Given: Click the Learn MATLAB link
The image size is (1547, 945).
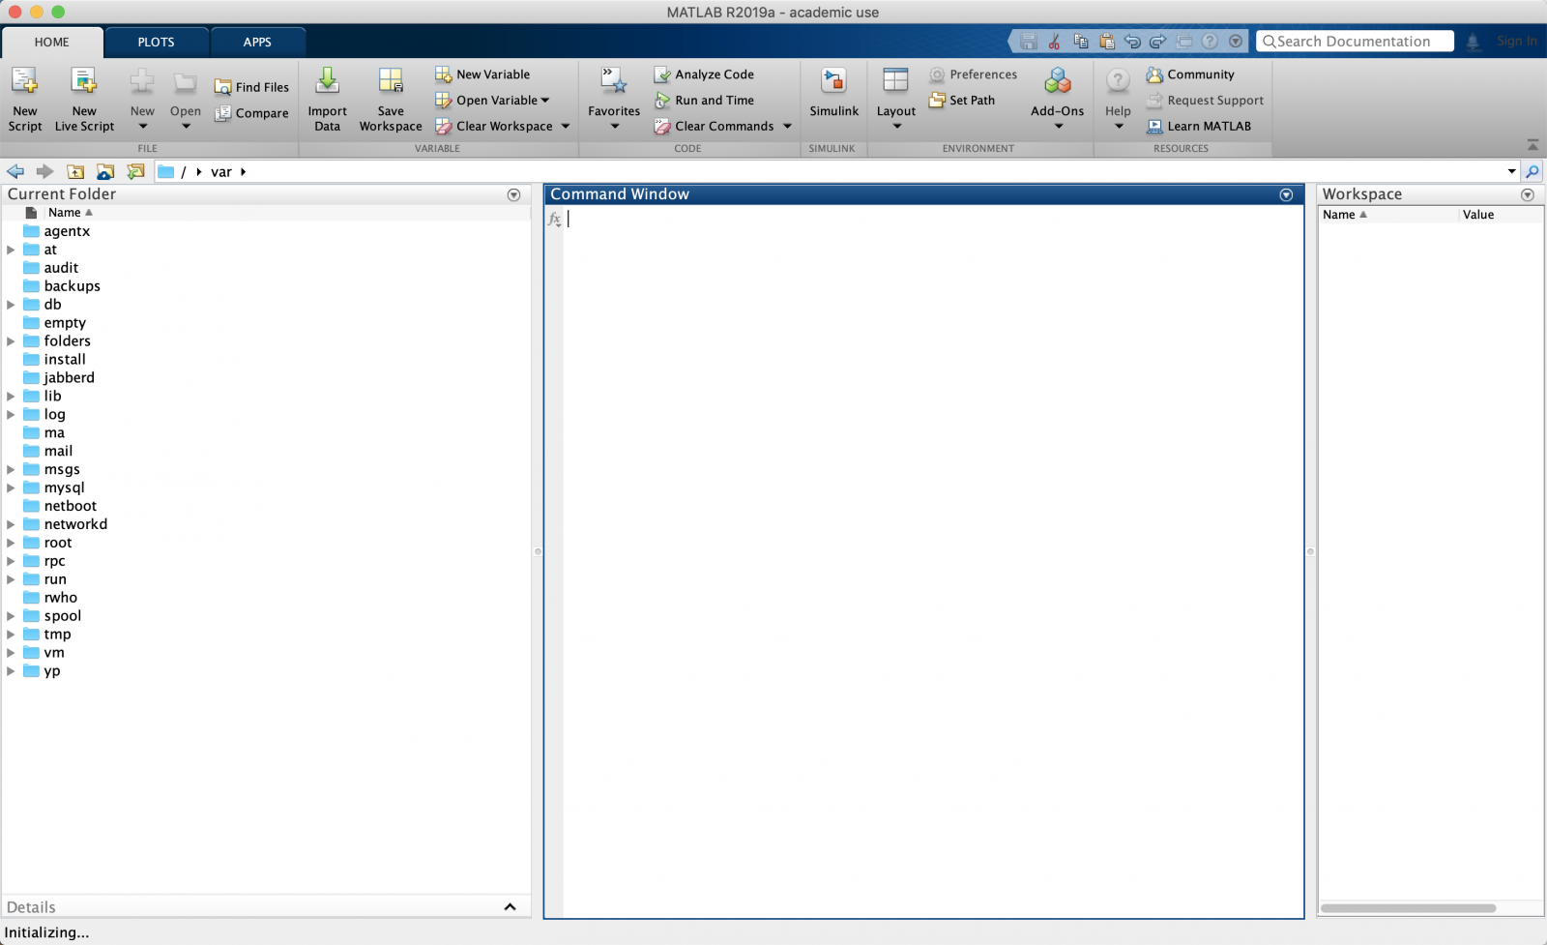Looking at the screenshot, I should [1199, 127].
